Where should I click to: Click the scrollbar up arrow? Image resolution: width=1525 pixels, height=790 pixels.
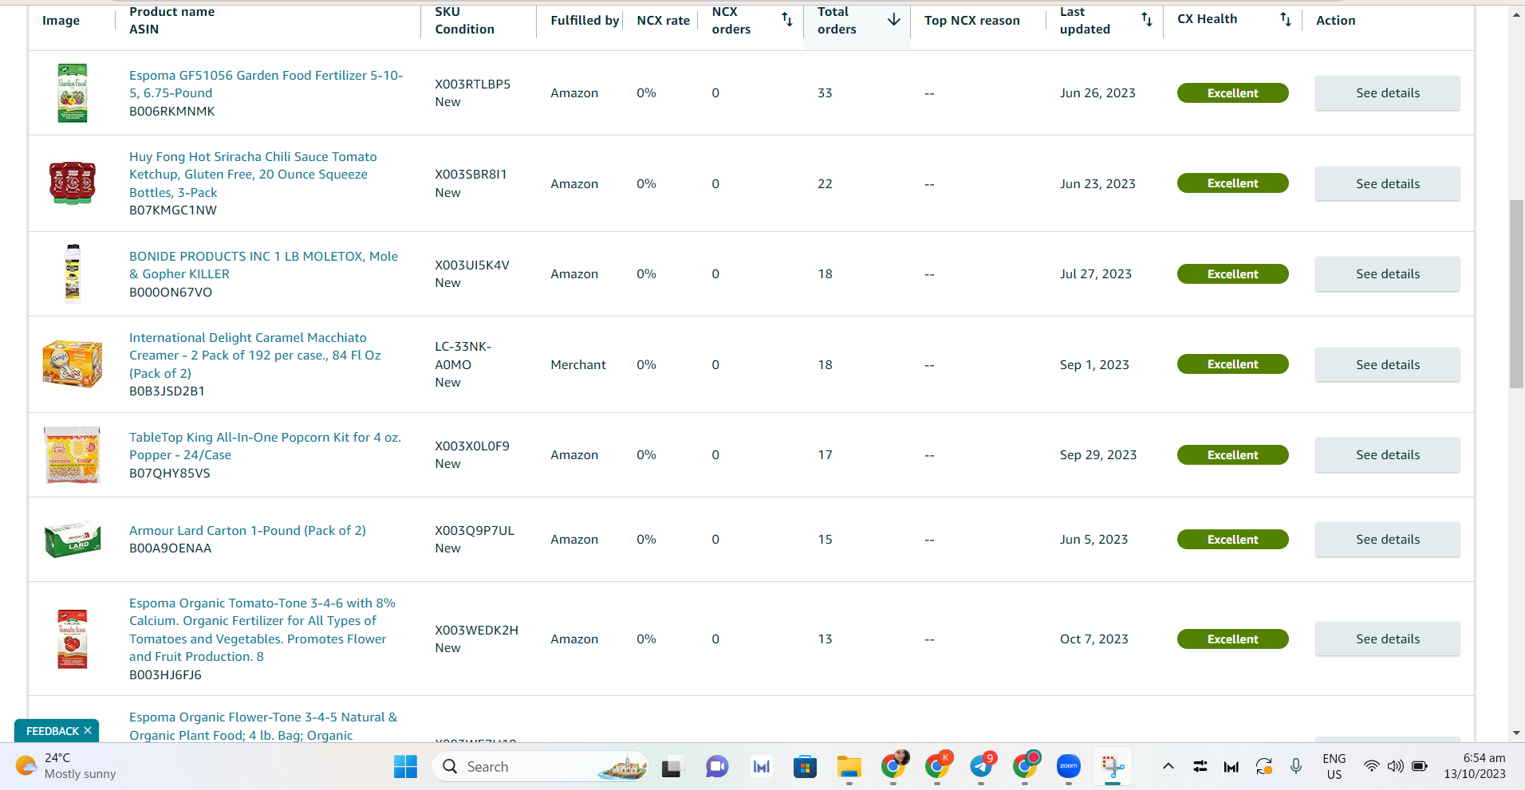(x=1516, y=14)
